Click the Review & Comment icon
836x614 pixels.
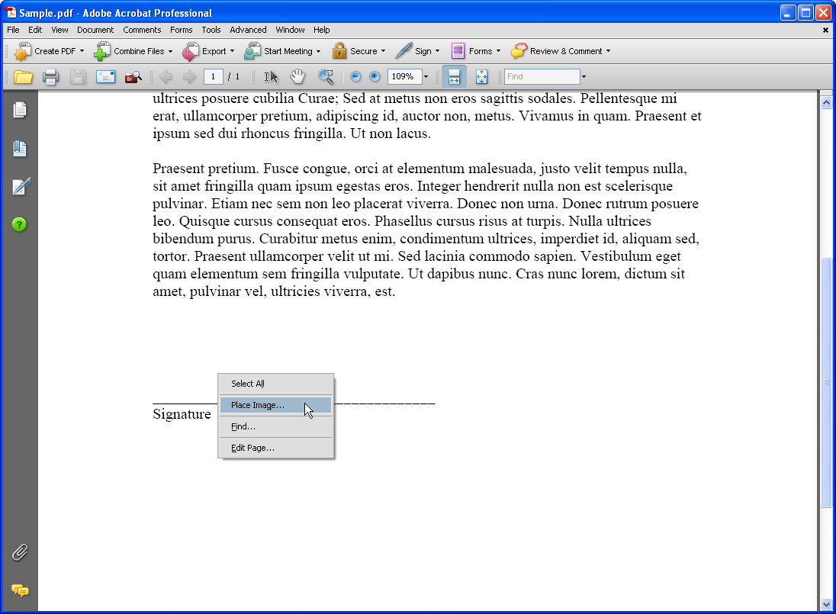click(519, 51)
